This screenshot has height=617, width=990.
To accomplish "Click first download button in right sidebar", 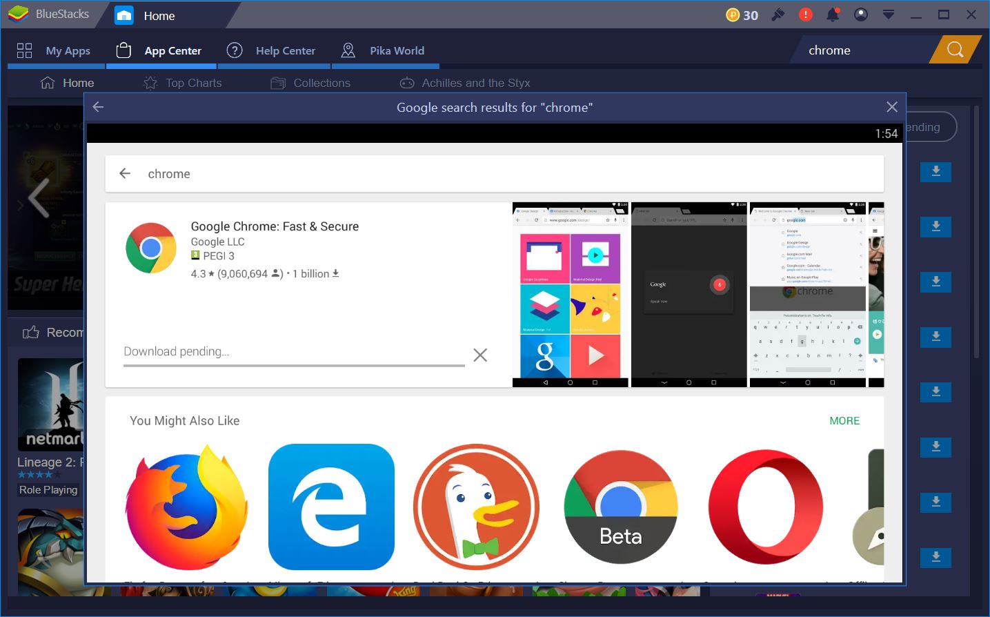I will [935, 172].
